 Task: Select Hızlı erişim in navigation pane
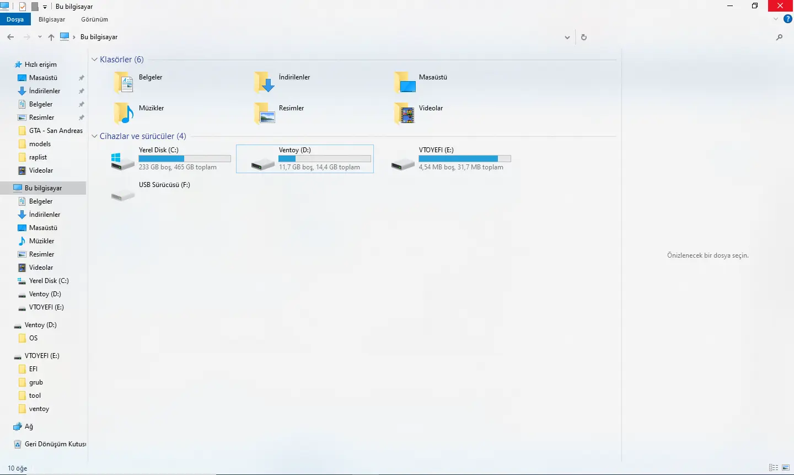[35, 65]
